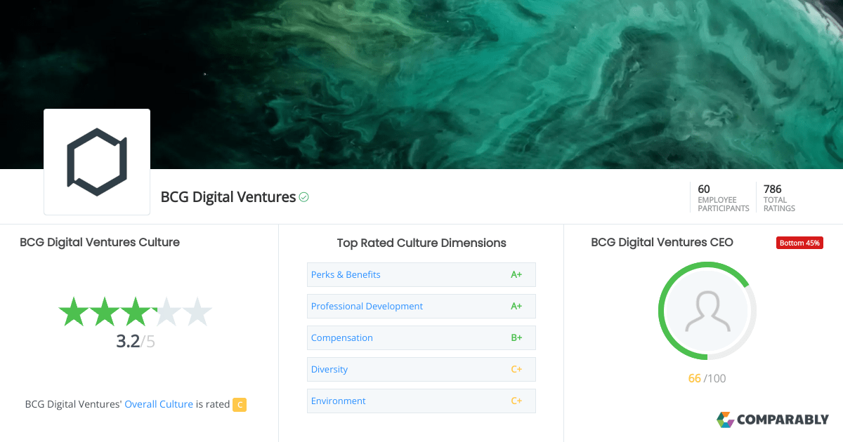Open the Perks & Benefits dimension
The height and width of the screenshot is (442, 843).
pyautogui.click(x=421, y=274)
